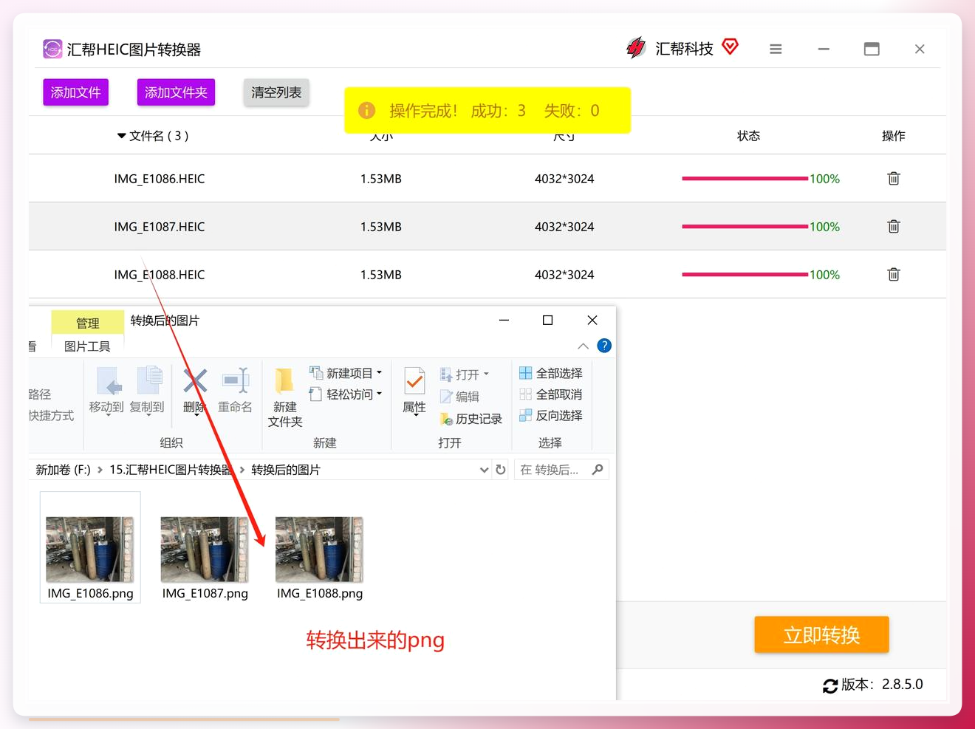This screenshot has height=729, width=975.
Task: Click the 添加文件 button
Action: 76,92
